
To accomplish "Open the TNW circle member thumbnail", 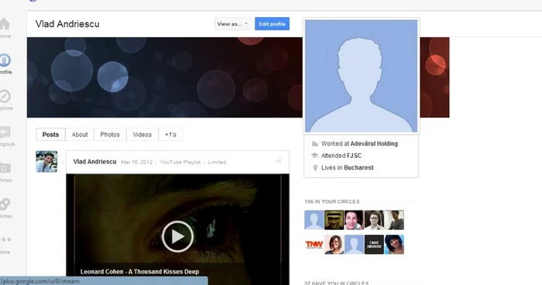I will [314, 245].
